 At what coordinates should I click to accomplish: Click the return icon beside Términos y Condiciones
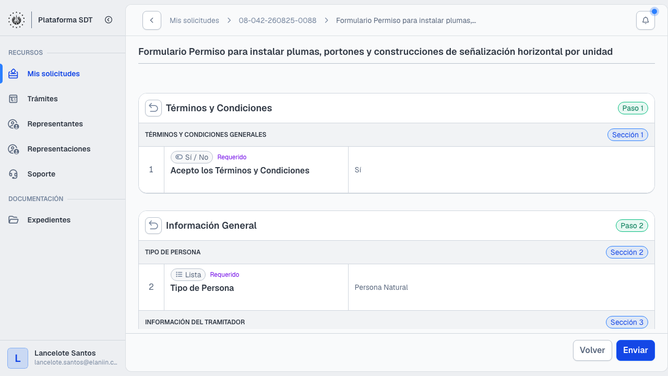point(153,108)
